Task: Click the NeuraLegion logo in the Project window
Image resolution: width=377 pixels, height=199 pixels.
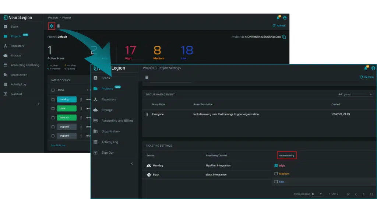Action: (18, 18)
